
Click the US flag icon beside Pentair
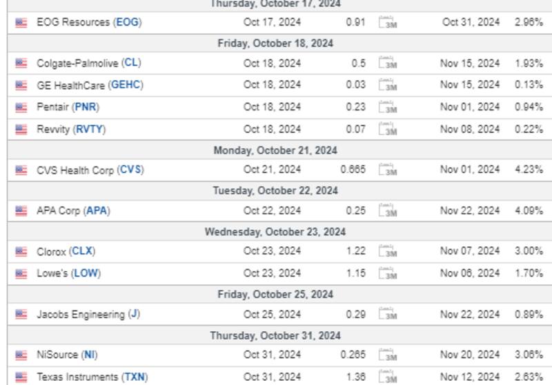coord(21,108)
